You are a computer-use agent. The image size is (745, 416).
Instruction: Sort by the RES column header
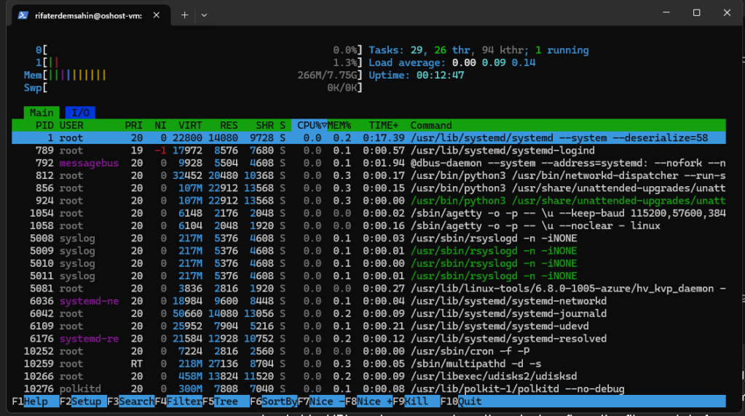pos(229,126)
